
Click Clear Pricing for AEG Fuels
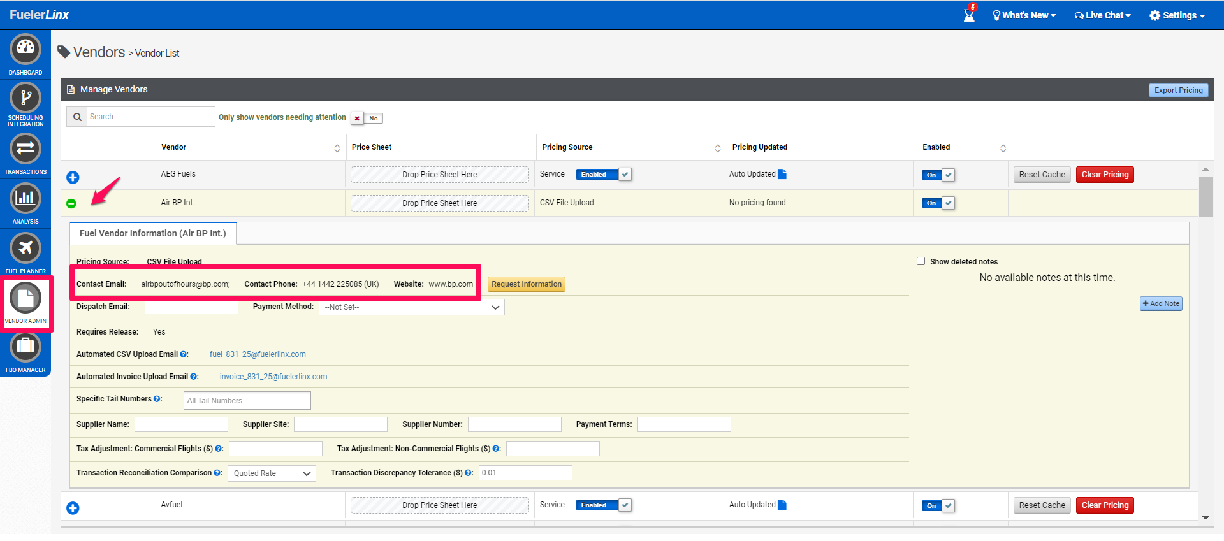[1104, 175]
